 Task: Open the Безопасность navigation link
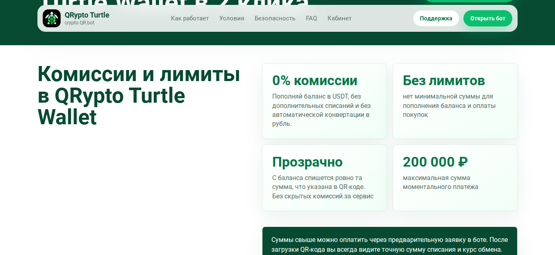pos(275,18)
